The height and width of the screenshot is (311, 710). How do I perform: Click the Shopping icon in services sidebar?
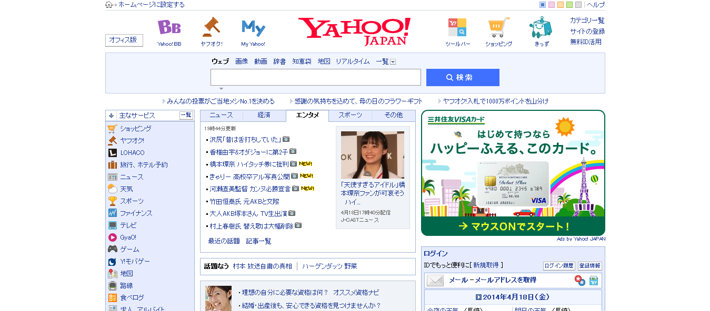(112, 129)
